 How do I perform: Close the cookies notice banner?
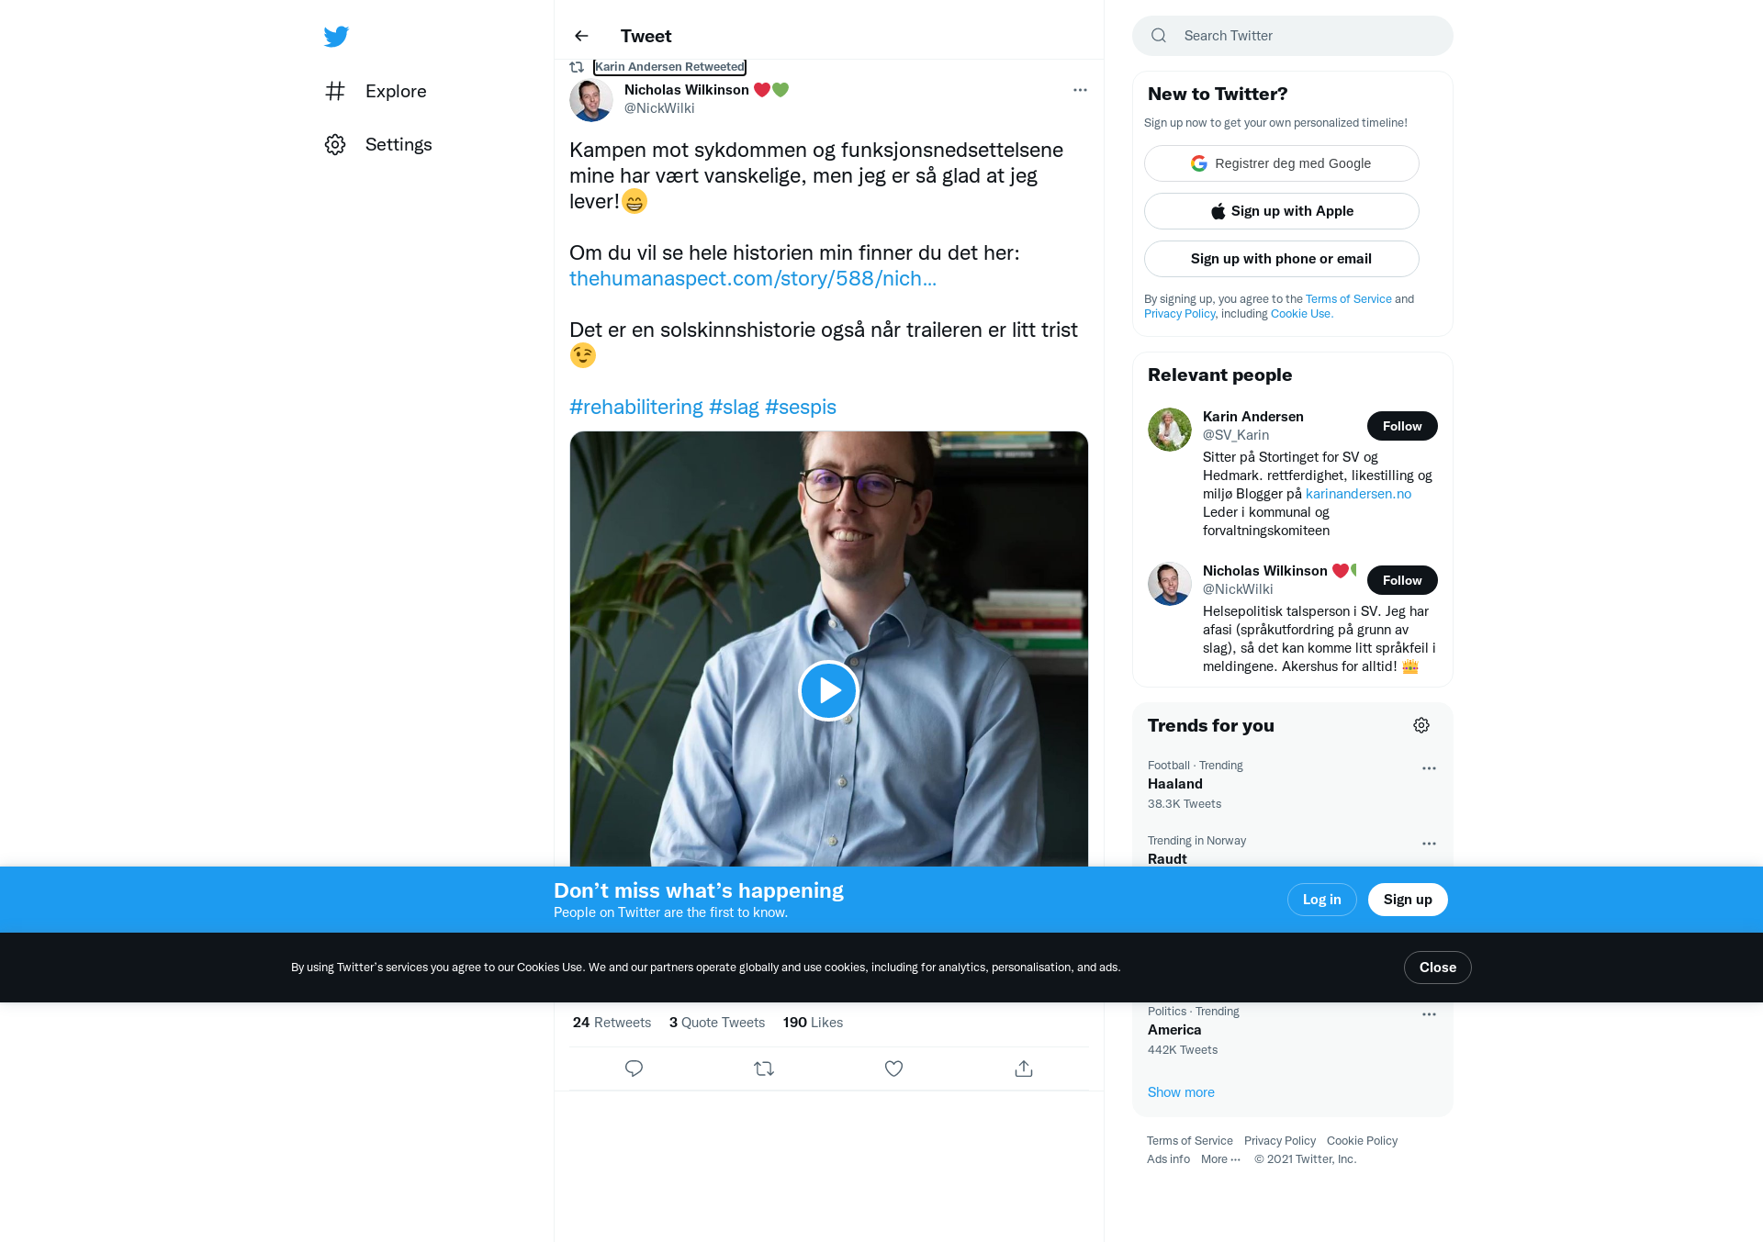coord(1437,968)
